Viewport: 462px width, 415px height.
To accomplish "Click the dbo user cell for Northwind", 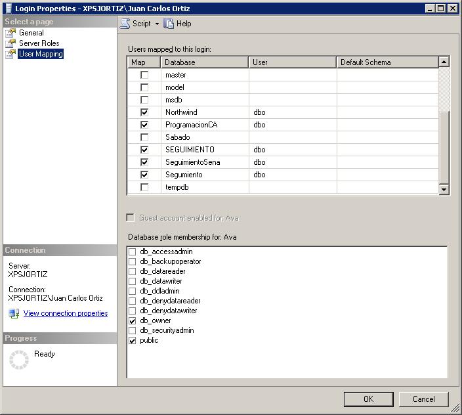I will (x=293, y=112).
